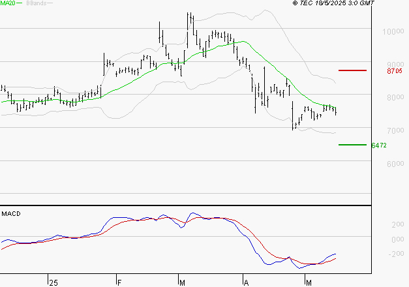Click the red 8705 resistance value

point(395,71)
